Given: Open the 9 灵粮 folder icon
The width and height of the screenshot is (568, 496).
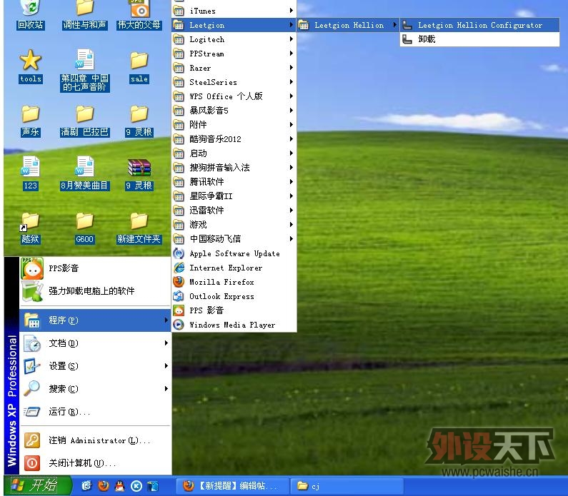Looking at the screenshot, I should point(139,121).
